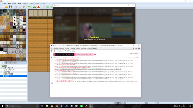Open the rpg_managers.js source link

point(132,58)
